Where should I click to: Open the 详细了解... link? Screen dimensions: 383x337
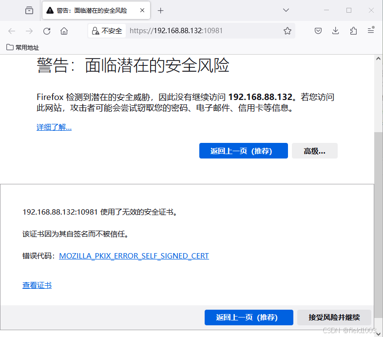[x=54, y=127]
